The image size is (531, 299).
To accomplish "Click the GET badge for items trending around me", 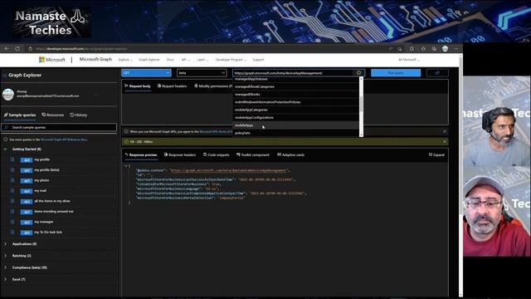I will [27, 212].
